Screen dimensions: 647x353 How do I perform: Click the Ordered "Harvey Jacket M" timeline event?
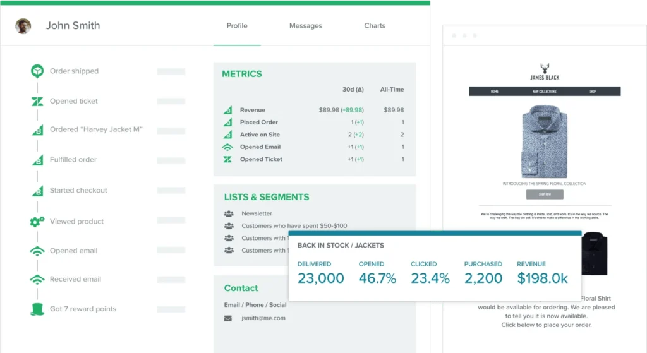pyautogui.click(x=96, y=129)
